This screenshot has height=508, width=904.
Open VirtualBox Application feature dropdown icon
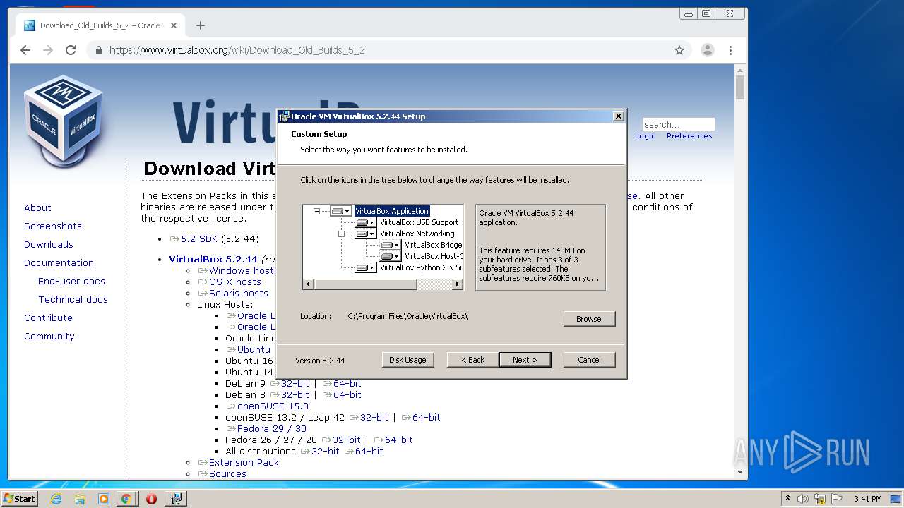pyautogui.click(x=340, y=211)
